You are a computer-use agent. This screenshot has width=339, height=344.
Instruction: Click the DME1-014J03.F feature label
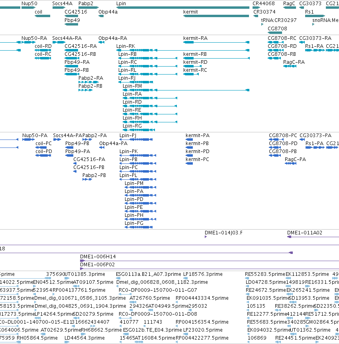tap(223, 233)
